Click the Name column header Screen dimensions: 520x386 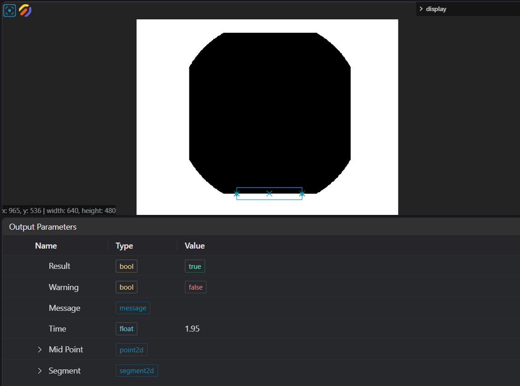(x=46, y=246)
